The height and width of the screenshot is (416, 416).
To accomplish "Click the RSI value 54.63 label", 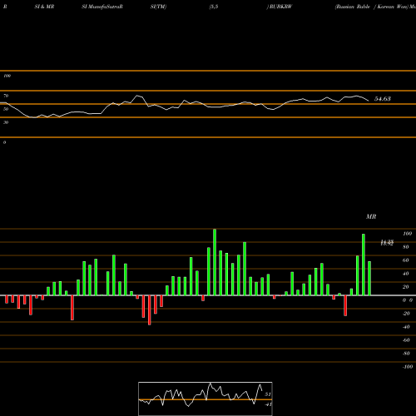I will pyautogui.click(x=383, y=99).
